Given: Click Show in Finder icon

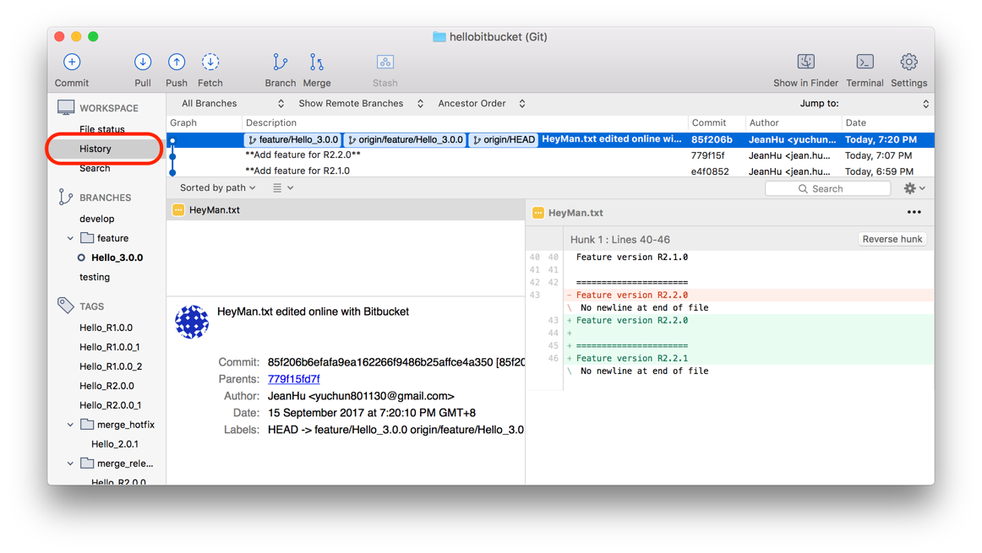Looking at the screenshot, I should click(806, 62).
